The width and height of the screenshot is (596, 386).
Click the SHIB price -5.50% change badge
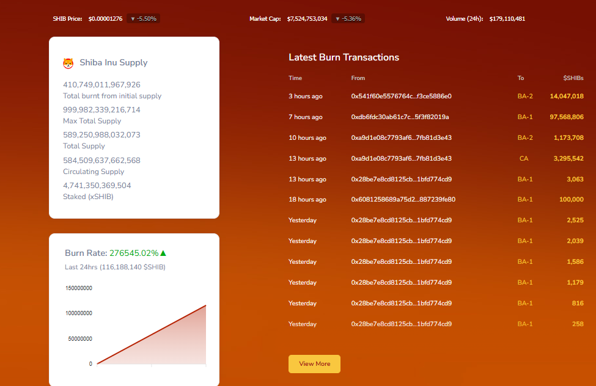143,18
